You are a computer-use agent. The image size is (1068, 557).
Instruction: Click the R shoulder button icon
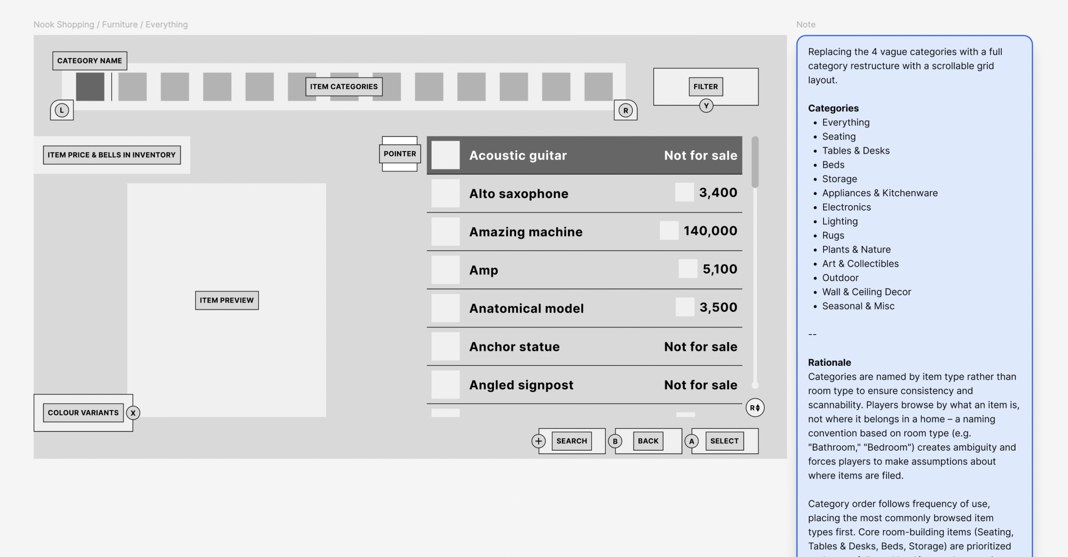tap(625, 111)
